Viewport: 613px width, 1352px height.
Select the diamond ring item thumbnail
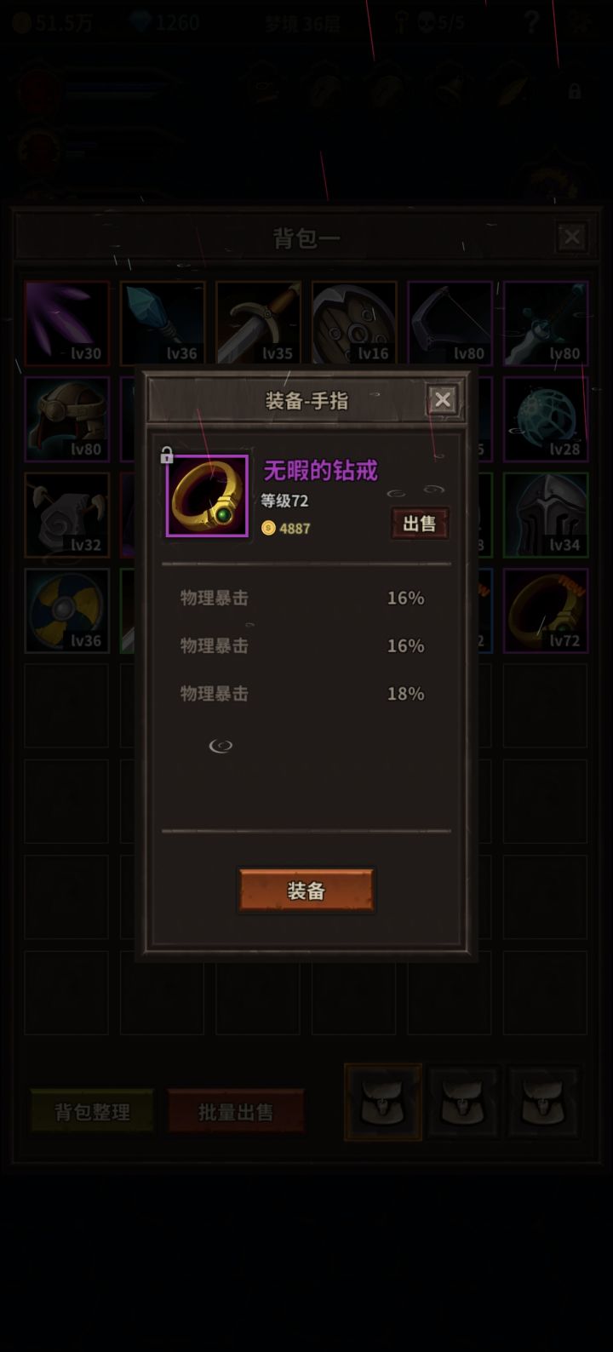pos(207,496)
